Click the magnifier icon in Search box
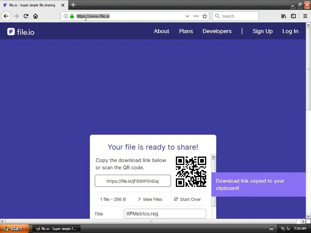The image size is (311, 233). tap(217, 16)
